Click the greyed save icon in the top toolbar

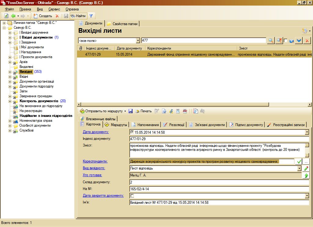coord(66,16)
